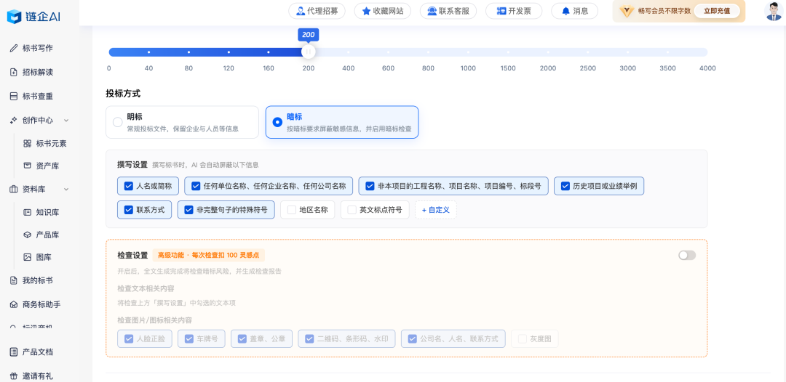The width and height of the screenshot is (786, 382).
Task: Click the 图库 image icon
Action: 28,257
